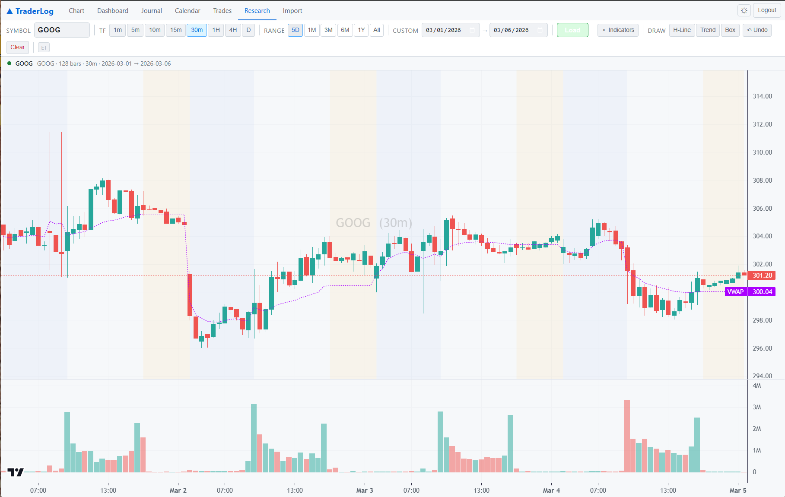Click the GOOG symbol input field

[62, 30]
